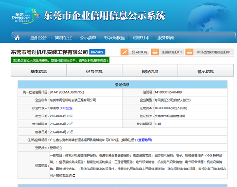Click the printer icon beside 市场监管信用信息打印

(190, 52)
